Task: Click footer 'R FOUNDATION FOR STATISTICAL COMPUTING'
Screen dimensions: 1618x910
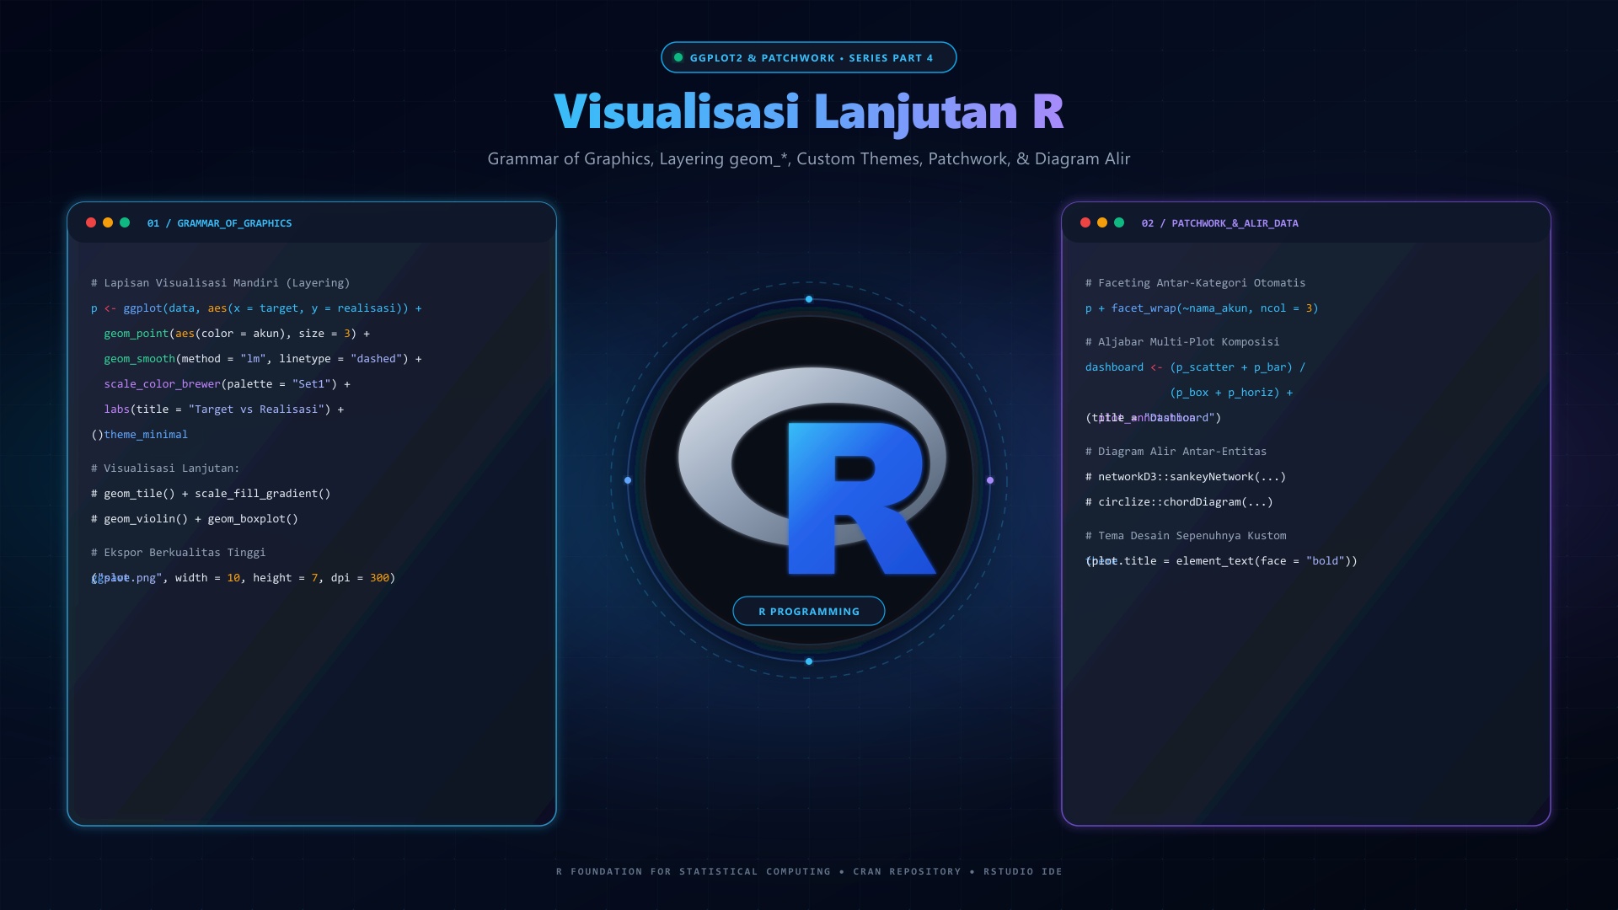Action: [x=694, y=871]
